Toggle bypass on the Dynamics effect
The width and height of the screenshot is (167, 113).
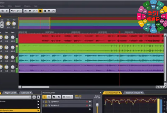pos(46,101)
